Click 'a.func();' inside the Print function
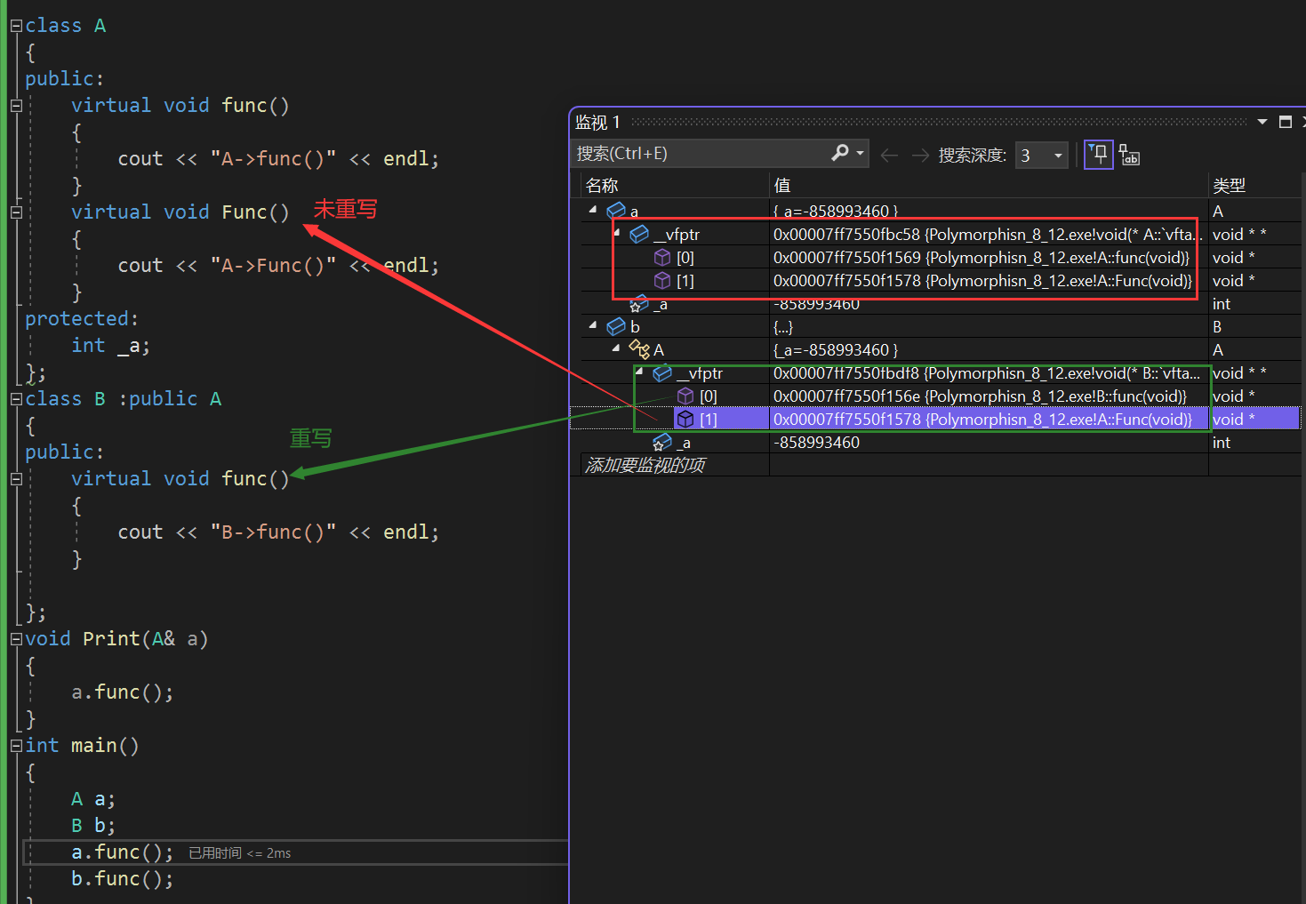The width and height of the screenshot is (1306, 904). [123, 692]
